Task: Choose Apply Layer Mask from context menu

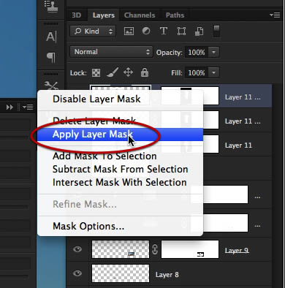Action: [x=120, y=134]
